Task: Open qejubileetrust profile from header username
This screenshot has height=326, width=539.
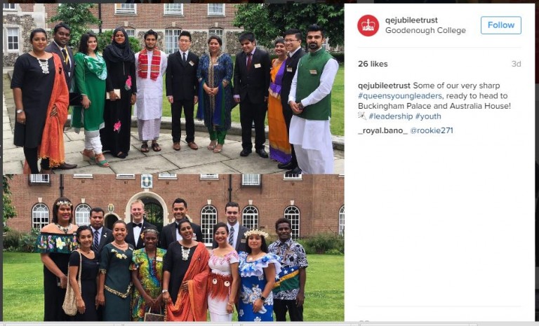Action: tap(411, 20)
